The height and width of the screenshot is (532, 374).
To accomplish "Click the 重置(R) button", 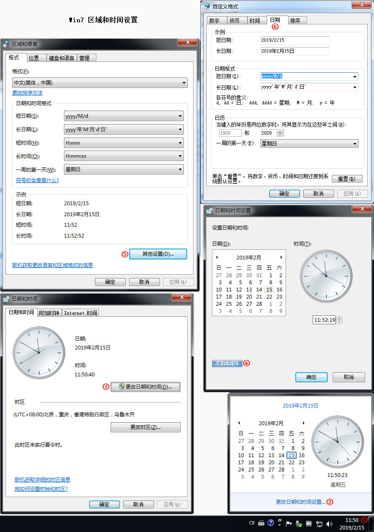I will tap(347, 179).
